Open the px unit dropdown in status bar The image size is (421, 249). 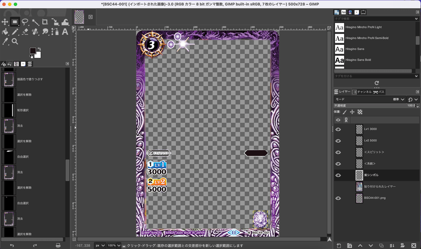click(x=100, y=245)
